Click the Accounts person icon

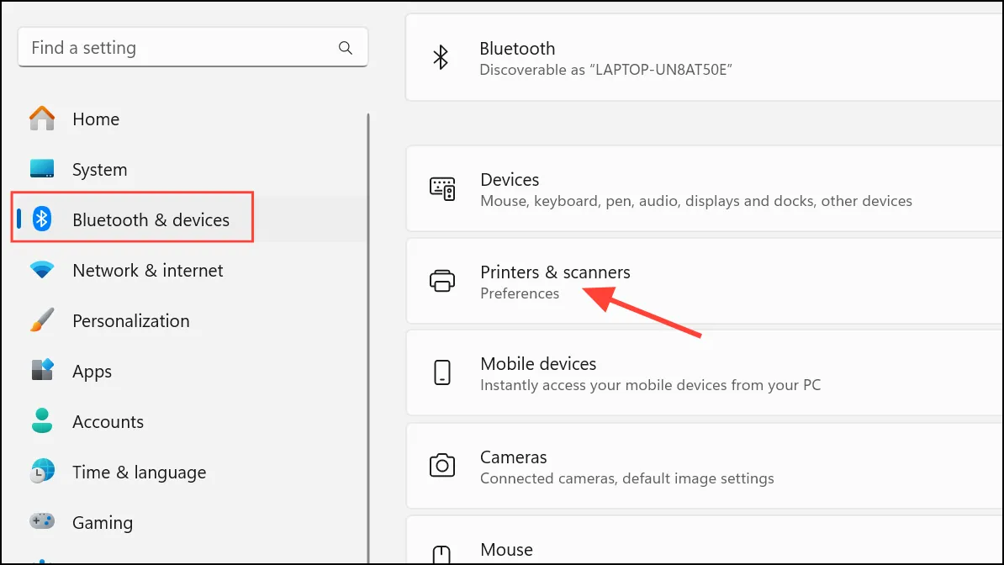(42, 420)
